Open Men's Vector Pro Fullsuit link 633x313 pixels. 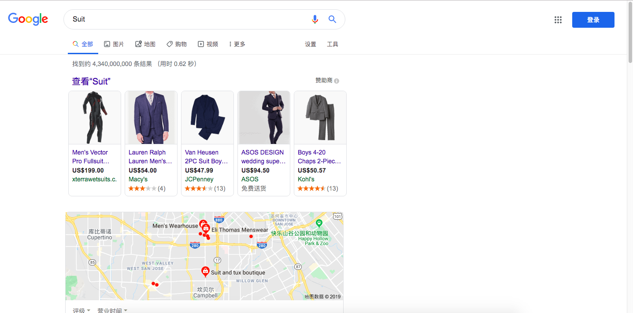coord(91,157)
